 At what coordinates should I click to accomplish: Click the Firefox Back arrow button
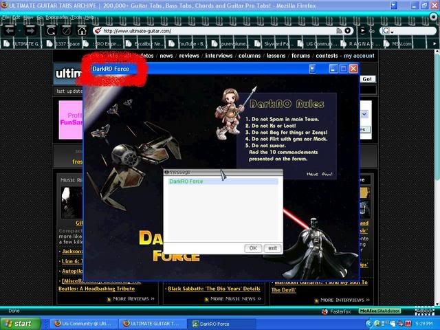(x=10, y=30)
